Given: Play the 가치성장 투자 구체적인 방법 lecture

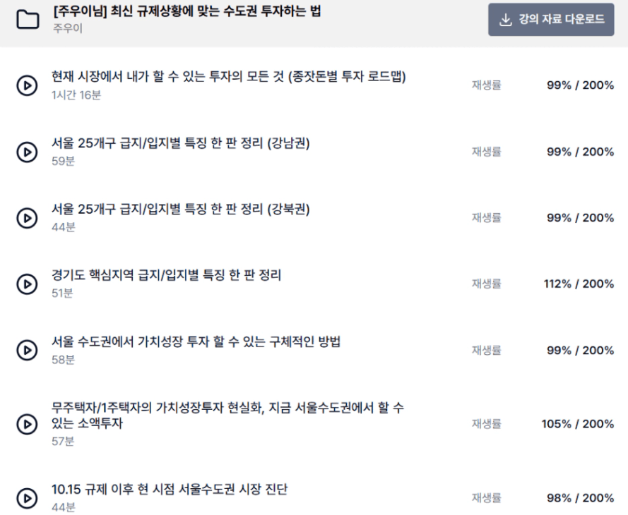Looking at the screenshot, I should [27, 350].
